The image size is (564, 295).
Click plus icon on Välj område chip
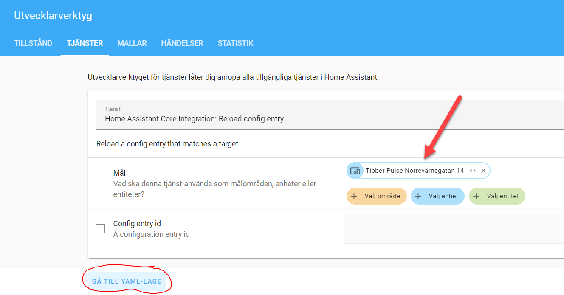354,197
